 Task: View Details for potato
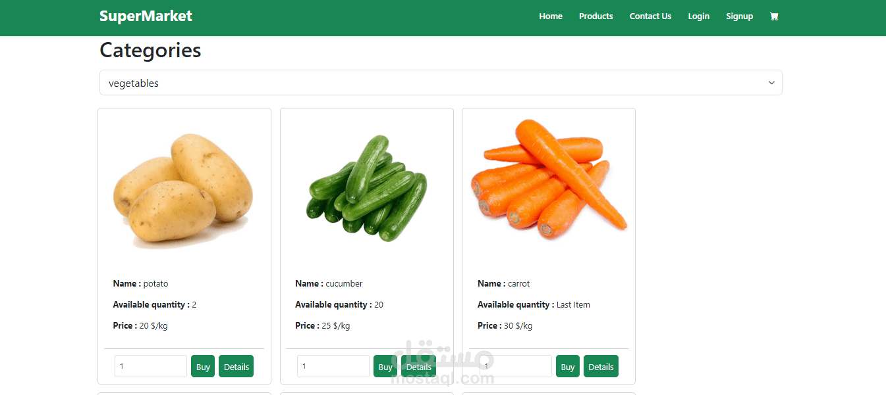point(236,367)
